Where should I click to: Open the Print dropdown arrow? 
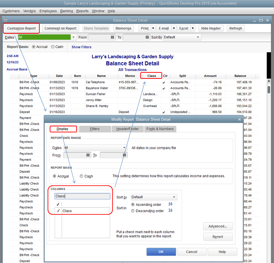pyautogui.click(x=153, y=28)
